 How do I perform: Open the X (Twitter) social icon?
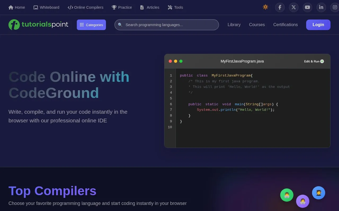coord(294,7)
